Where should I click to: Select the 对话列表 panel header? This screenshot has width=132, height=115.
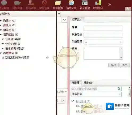5,14
